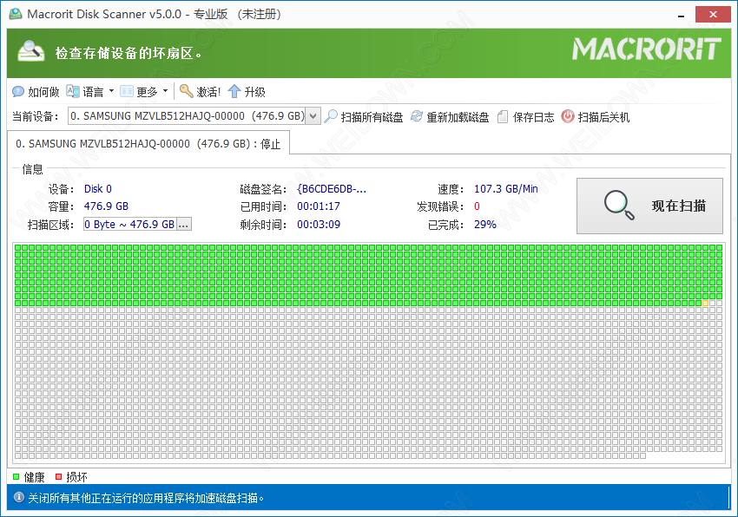Click the 107.3 GB/Min speed value
The height and width of the screenshot is (517, 738).
pos(506,188)
